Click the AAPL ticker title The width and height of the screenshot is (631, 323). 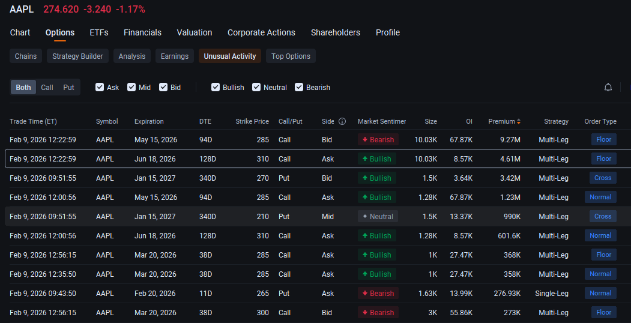tap(22, 9)
